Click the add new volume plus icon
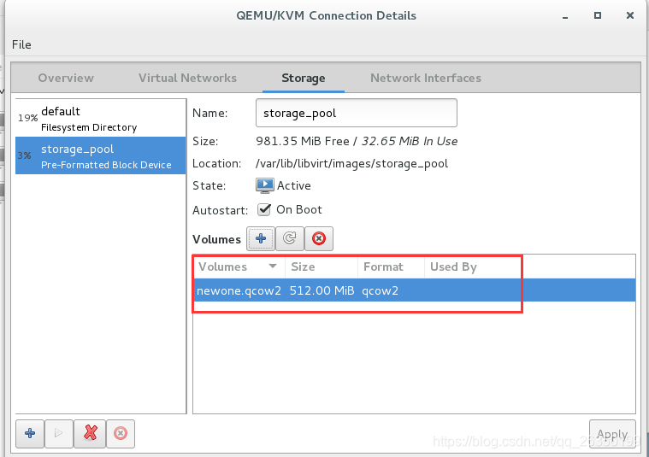The image size is (649, 457). 261,238
